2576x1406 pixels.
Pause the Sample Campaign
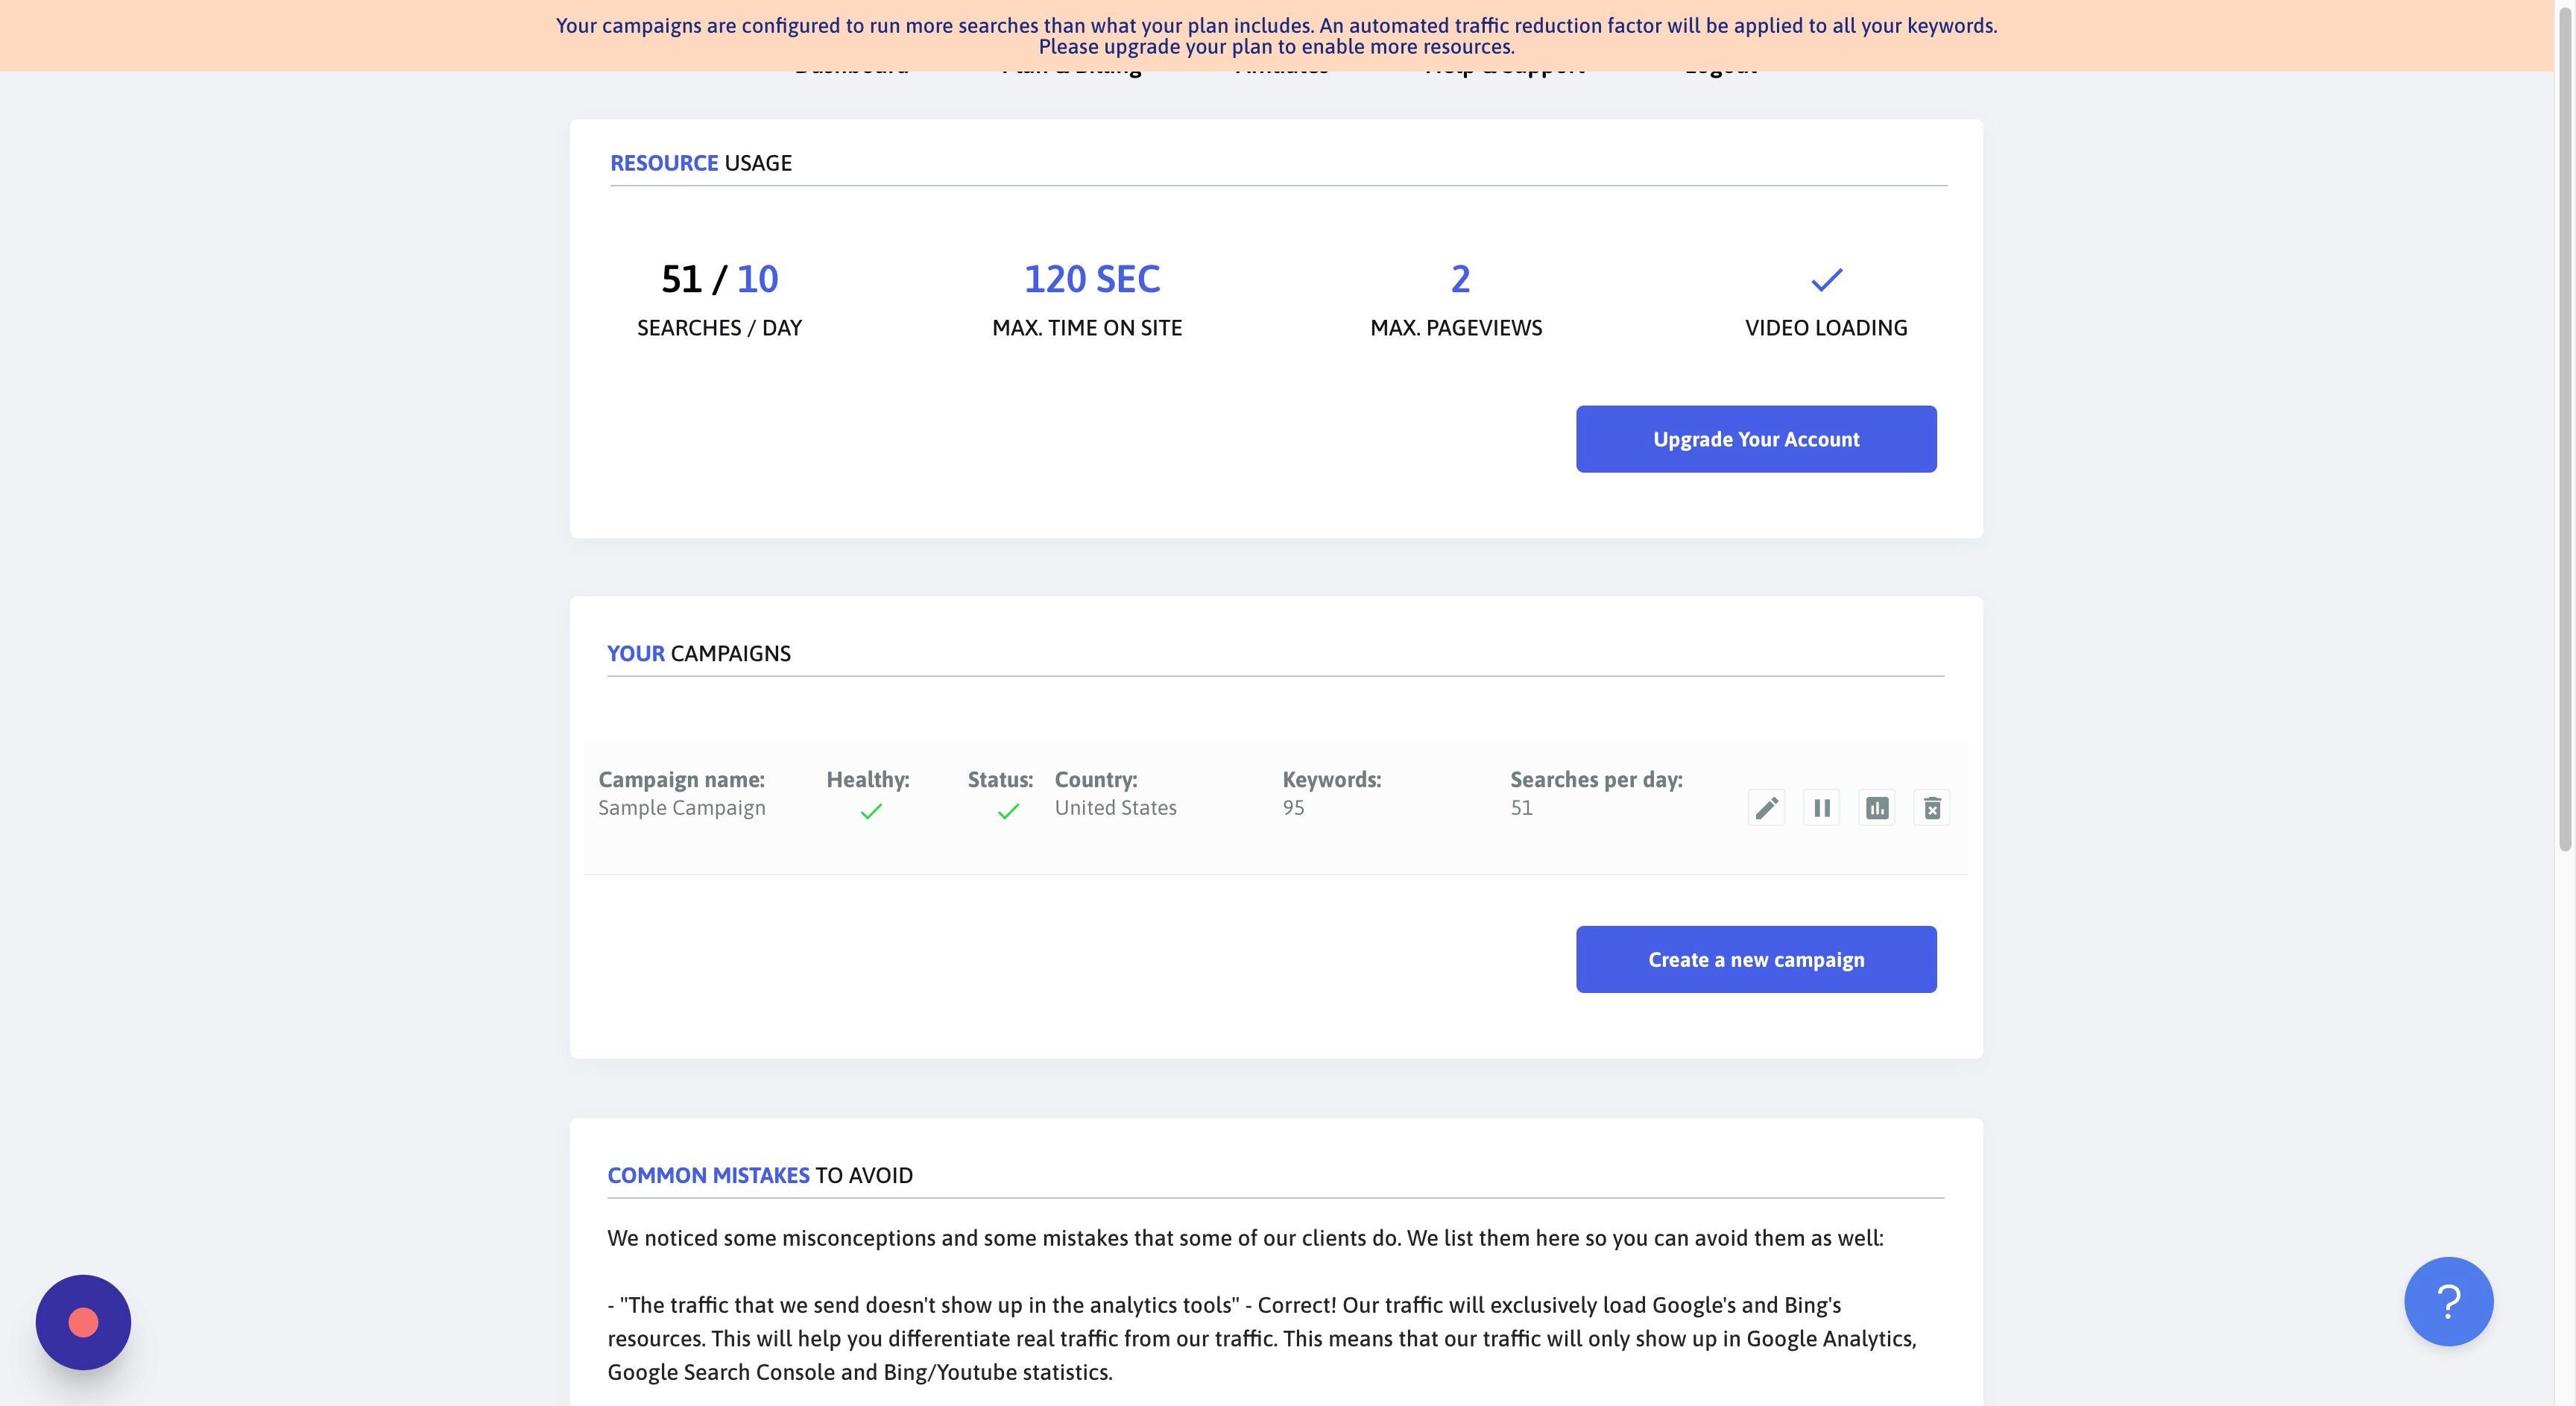1821,808
